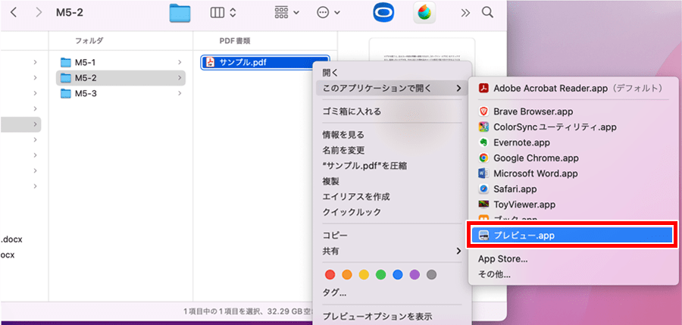Image resolution: width=682 pixels, height=325 pixels.
Task: Click the ToyViewer icon
Action: click(x=483, y=204)
